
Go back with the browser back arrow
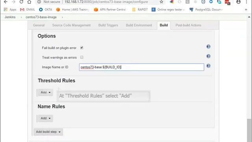point(6,2)
